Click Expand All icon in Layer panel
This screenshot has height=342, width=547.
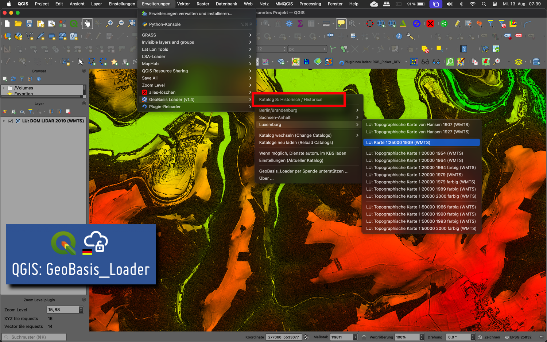[x=51, y=112]
